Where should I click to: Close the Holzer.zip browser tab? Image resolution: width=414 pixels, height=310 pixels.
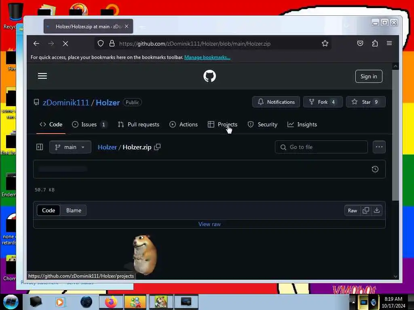pyautogui.click(x=127, y=26)
